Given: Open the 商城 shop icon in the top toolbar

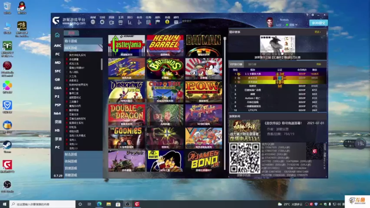Looking at the screenshot, I should 93,22.
